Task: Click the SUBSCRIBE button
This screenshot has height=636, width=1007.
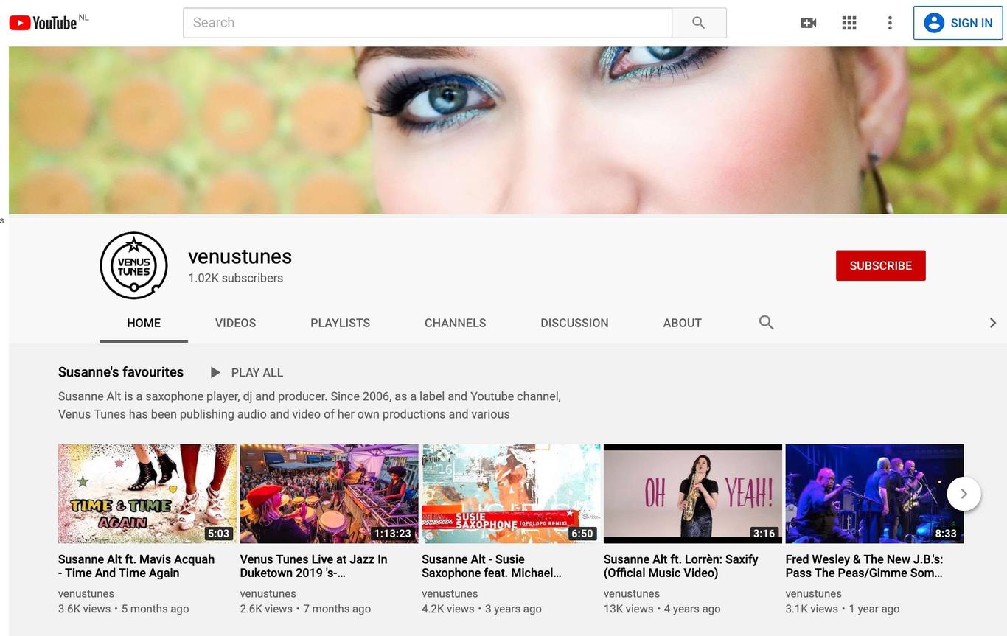Action: pos(881,265)
